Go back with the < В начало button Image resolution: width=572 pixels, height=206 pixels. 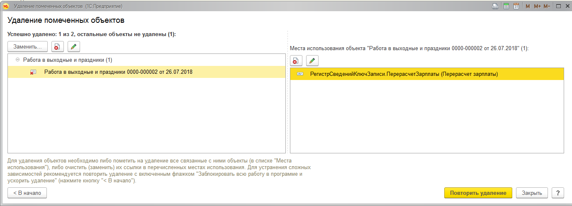27,193
